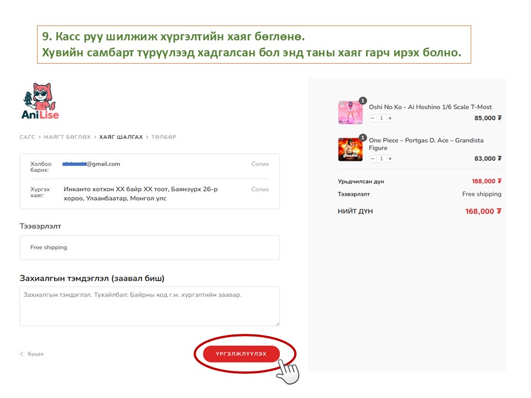
Task: Focus the order notes text area
Action: (149, 306)
